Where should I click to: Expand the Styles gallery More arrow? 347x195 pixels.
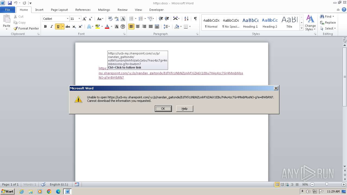point(301,28)
